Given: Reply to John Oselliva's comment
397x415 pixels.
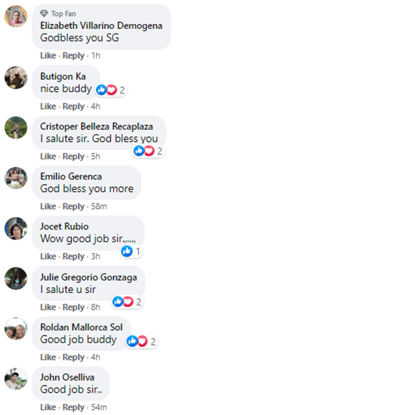Looking at the screenshot, I should [x=73, y=408].
